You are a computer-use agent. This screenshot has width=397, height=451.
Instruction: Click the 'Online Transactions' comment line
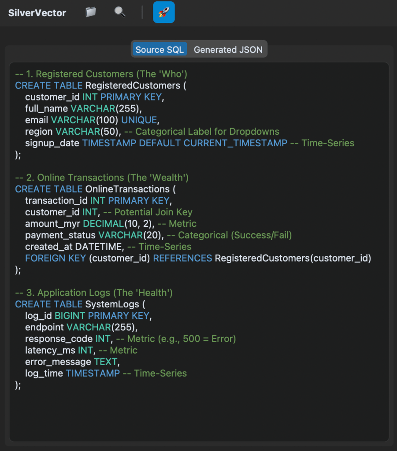coord(102,177)
